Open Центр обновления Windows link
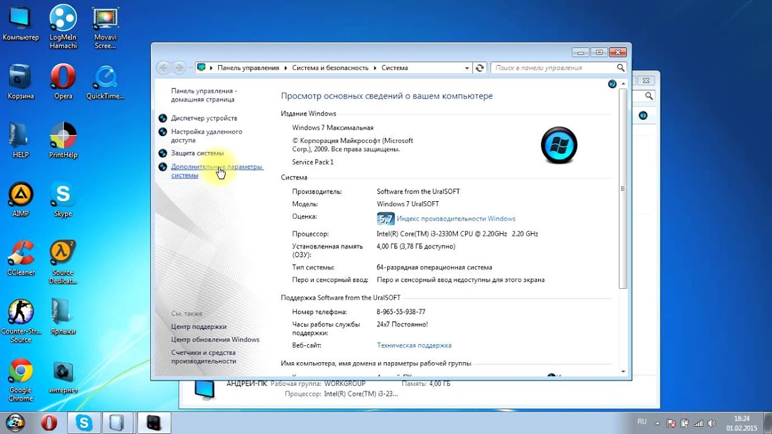 (x=215, y=339)
